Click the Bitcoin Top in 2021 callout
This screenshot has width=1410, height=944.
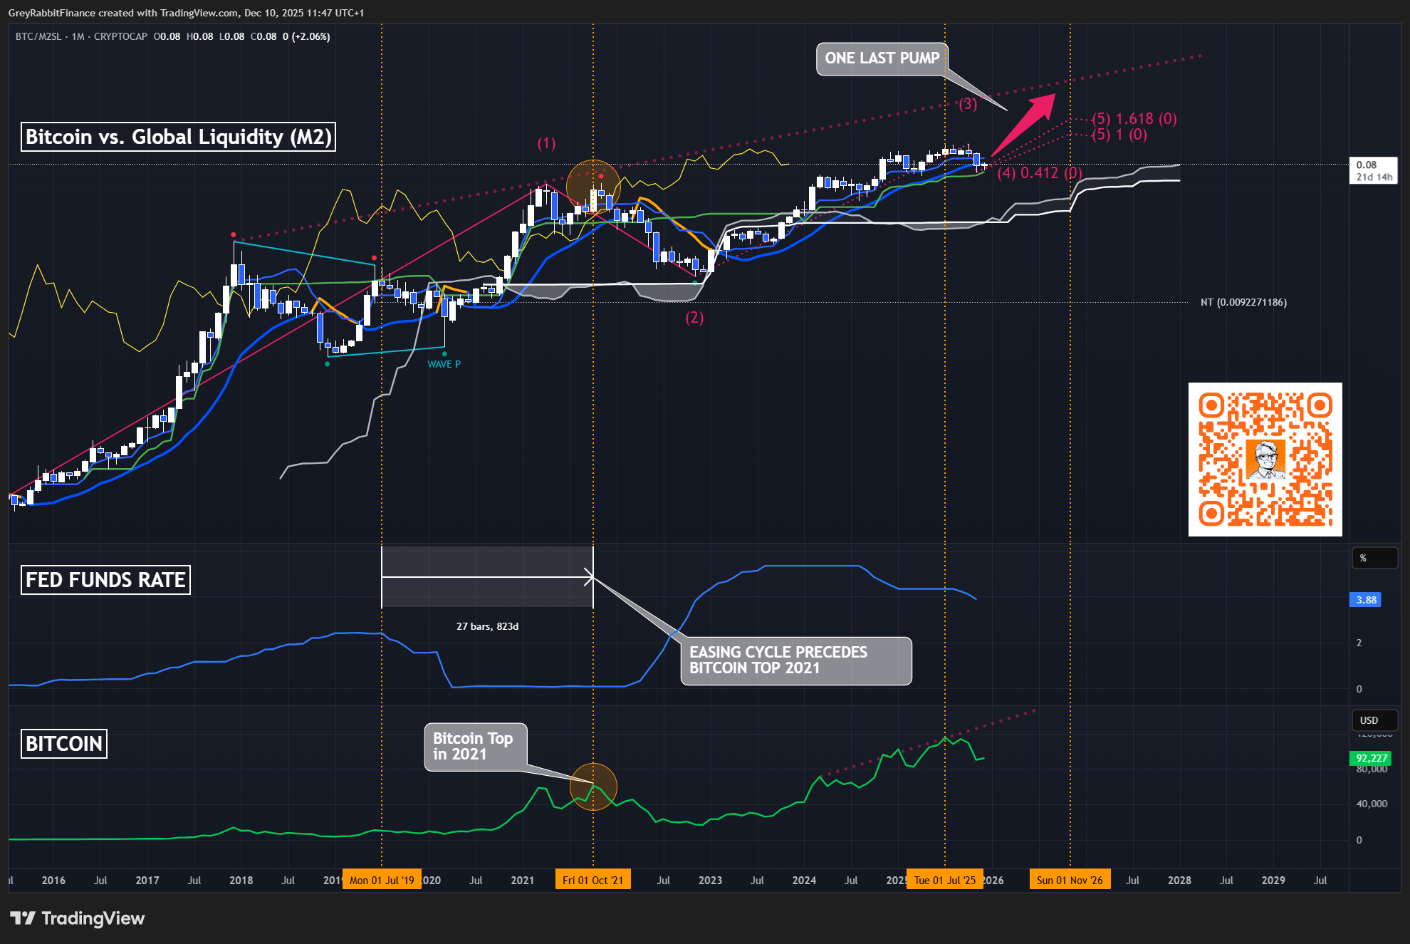tap(475, 747)
